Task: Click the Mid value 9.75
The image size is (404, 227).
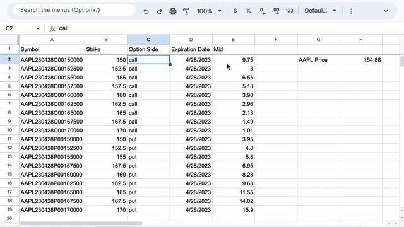Action: pos(234,60)
